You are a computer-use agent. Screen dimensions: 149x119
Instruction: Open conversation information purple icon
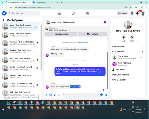click(105, 22)
